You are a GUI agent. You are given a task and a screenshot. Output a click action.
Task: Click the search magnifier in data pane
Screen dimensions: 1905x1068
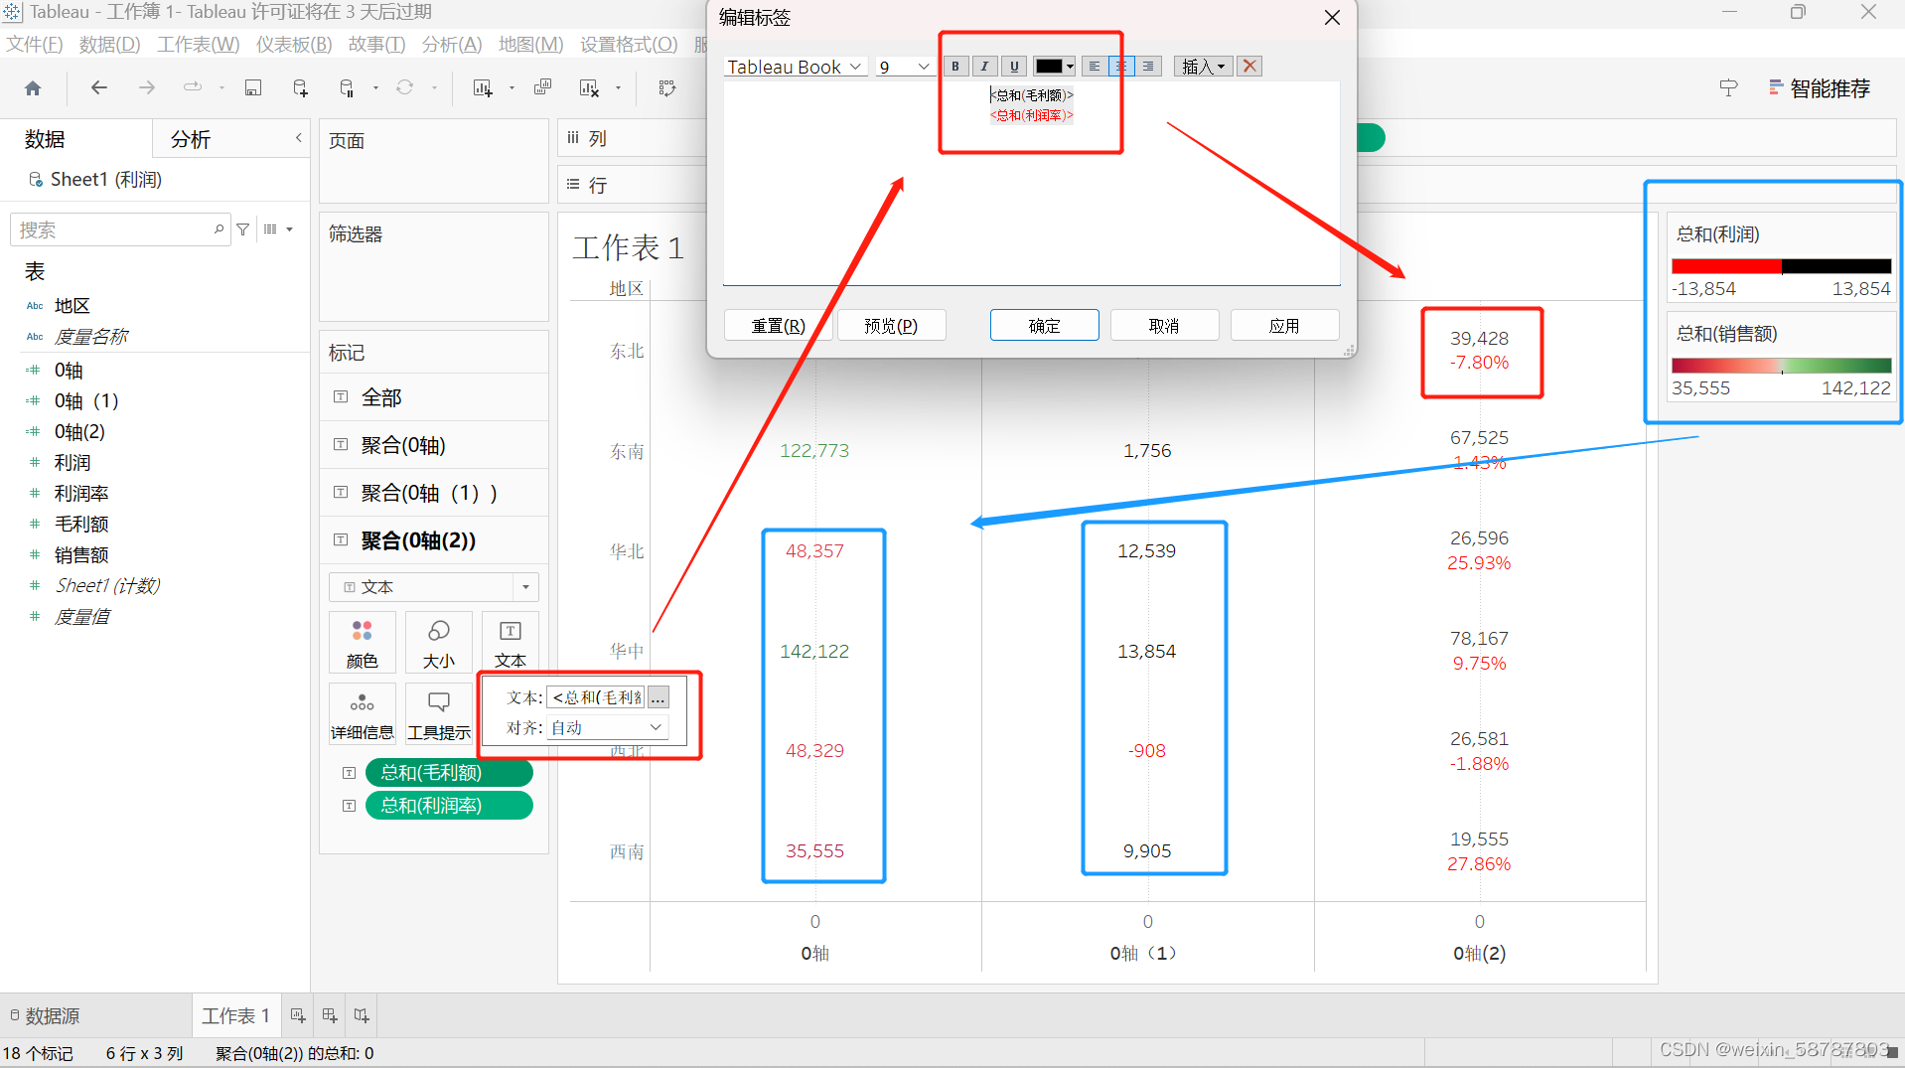pyautogui.click(x=219, y=229)
